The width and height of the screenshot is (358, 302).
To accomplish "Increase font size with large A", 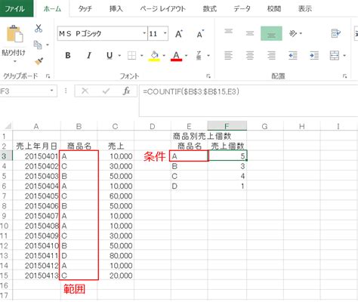I will pos(179,34).
